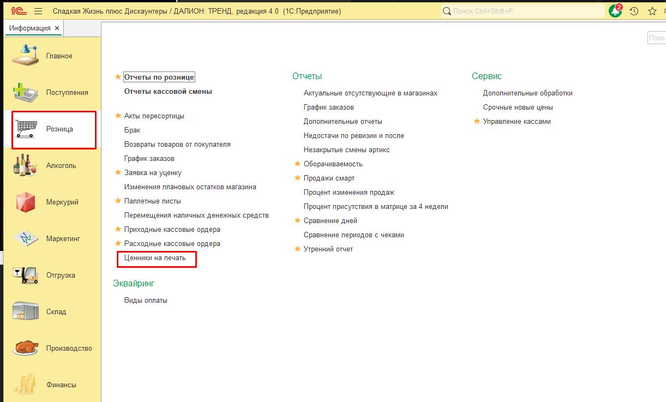
Task: Open the Поступления section icon
Action: [26, 93]
